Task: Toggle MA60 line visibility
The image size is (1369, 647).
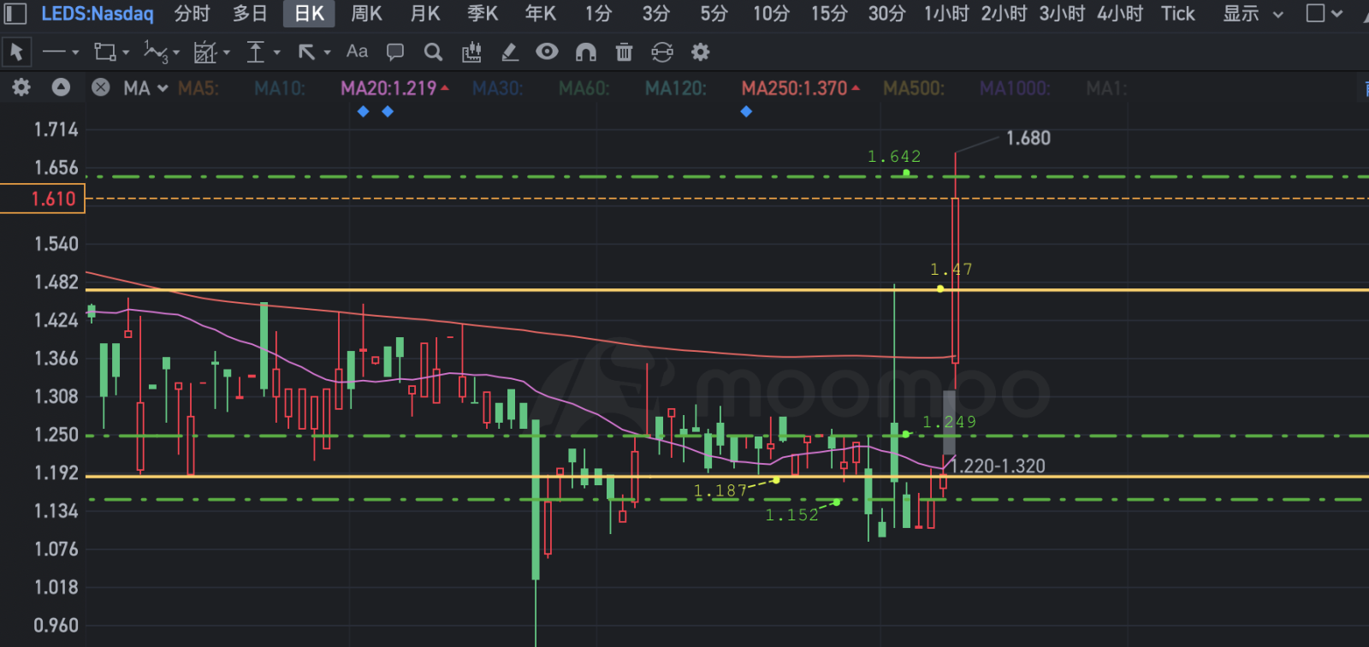Action: pos(584,88)
